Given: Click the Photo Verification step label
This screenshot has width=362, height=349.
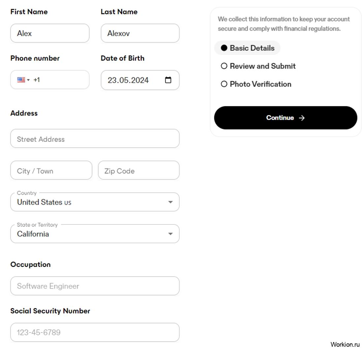Looking at the screenshot, I should 260,84.
